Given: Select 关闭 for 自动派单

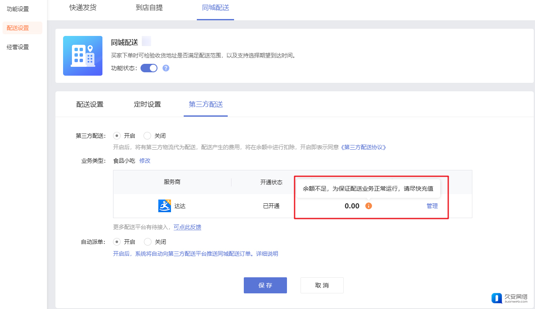Looking at the screenshot, I should 148,242.
